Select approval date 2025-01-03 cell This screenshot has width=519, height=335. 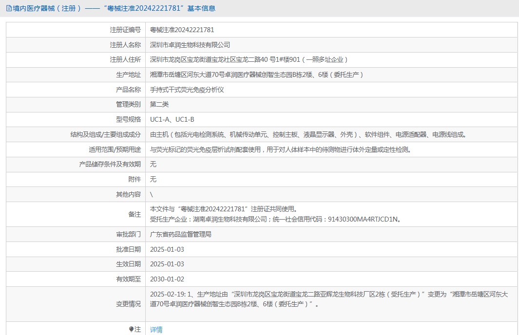[x=168, y=249]
